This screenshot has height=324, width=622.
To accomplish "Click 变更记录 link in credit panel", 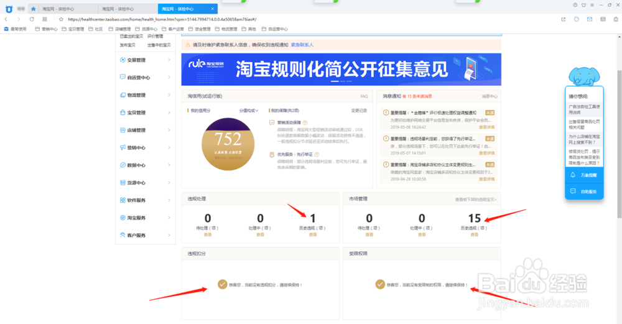I will (x=359, y=111).
